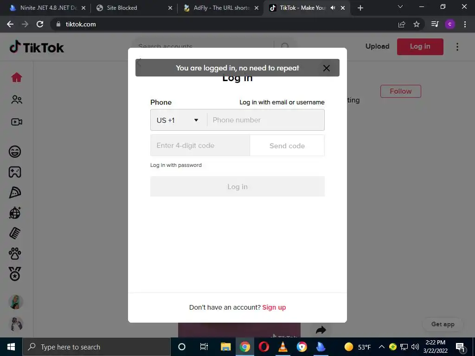Click the Follow button

[x=400, y=91]
